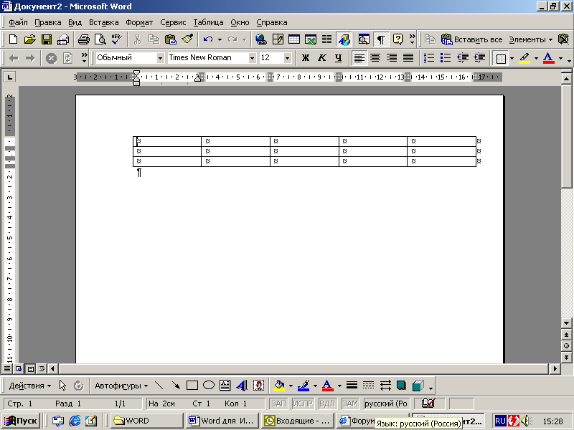
Task: Open a file with the folder icon
Action: [x=29, y=39]
